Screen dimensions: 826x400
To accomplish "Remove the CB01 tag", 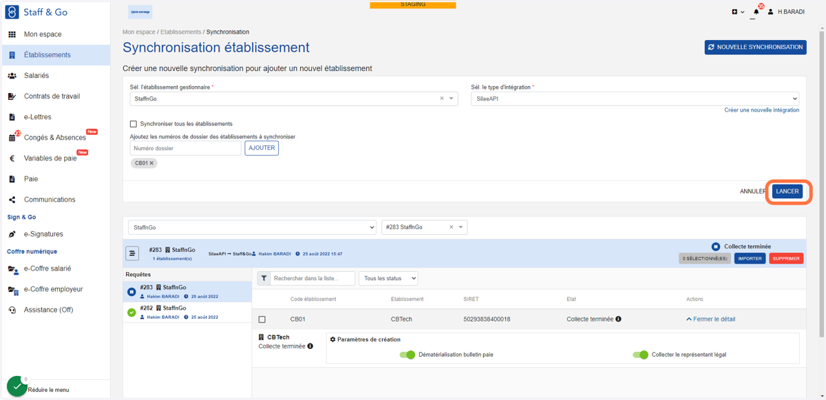I will [x=151, y=163].
